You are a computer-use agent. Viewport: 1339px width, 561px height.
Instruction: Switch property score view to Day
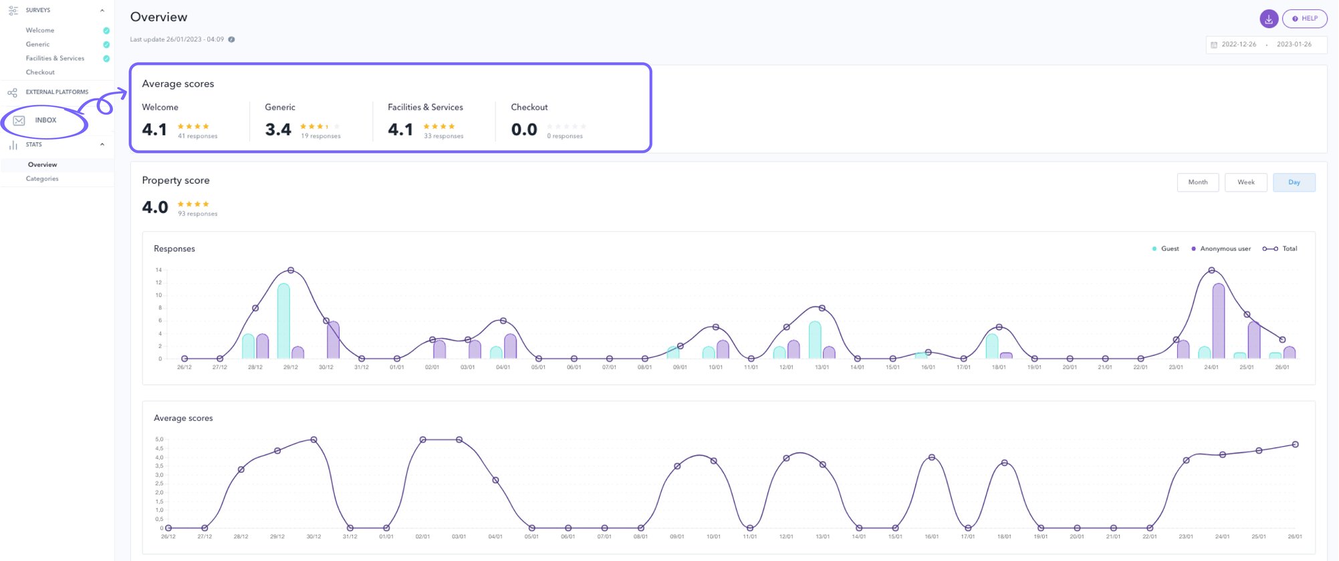1294,182
